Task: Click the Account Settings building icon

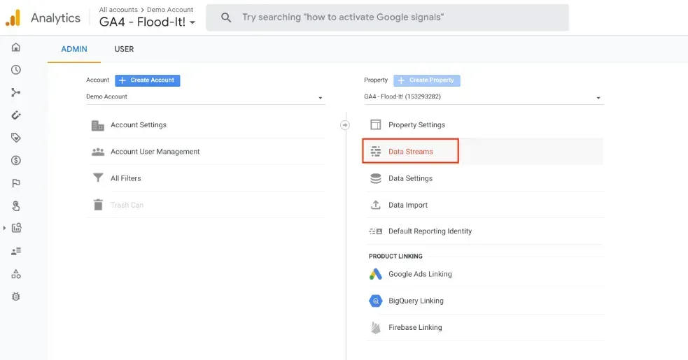Action: pos(98,125)
